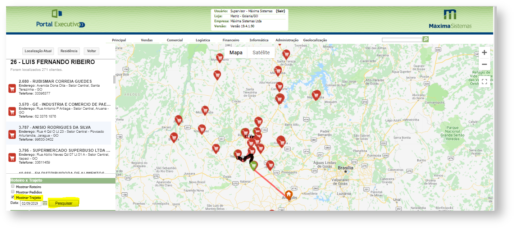Enable the Mostrar Roteiro checkbox
This screenshot has width=514, height=228.
[13, 187]
